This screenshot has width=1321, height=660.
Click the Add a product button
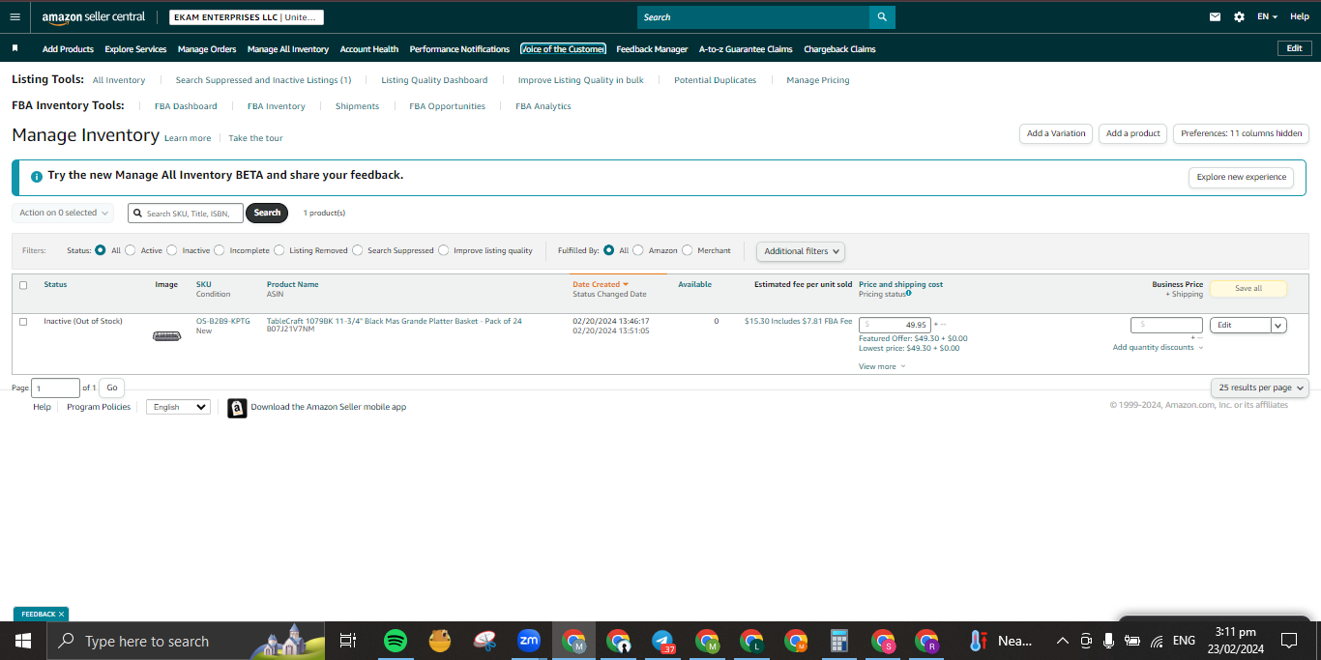[x=1133, y=133]
